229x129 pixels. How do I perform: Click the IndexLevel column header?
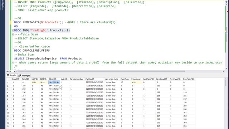[x=136, y=79]
